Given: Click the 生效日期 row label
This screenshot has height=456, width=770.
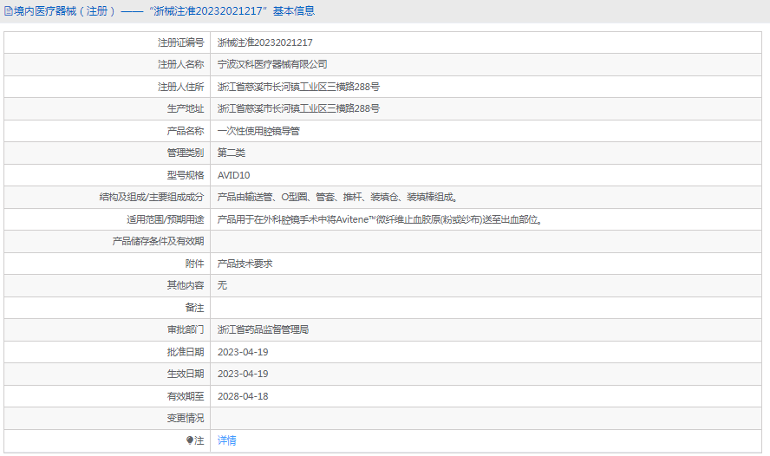Looking at the screenshot, I should (x=186, y=374).
